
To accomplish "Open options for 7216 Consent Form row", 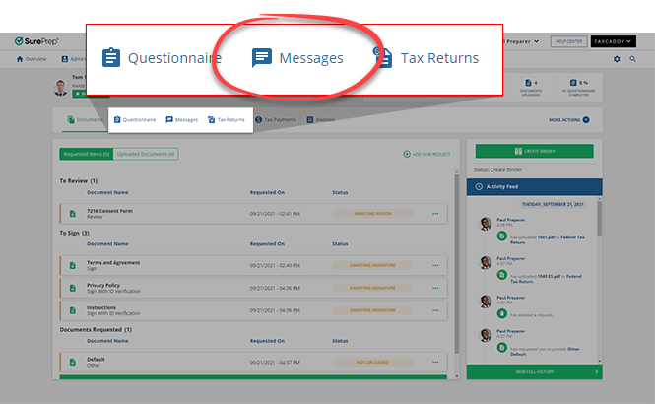I will click(435, 214).
